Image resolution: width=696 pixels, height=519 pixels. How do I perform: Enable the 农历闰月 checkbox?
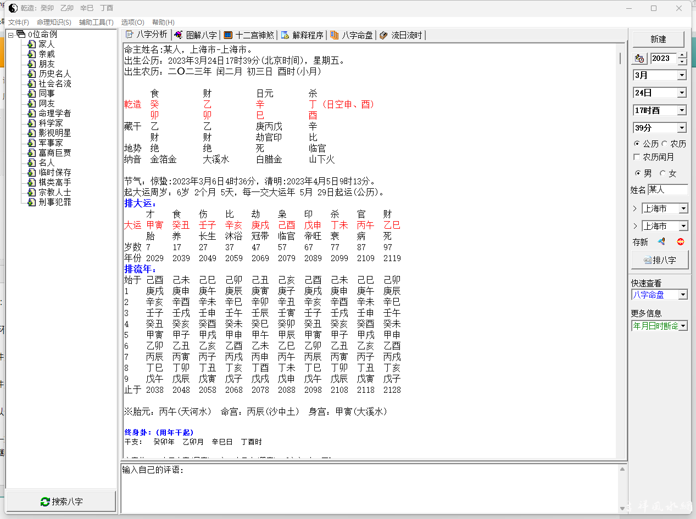point(637,157)
